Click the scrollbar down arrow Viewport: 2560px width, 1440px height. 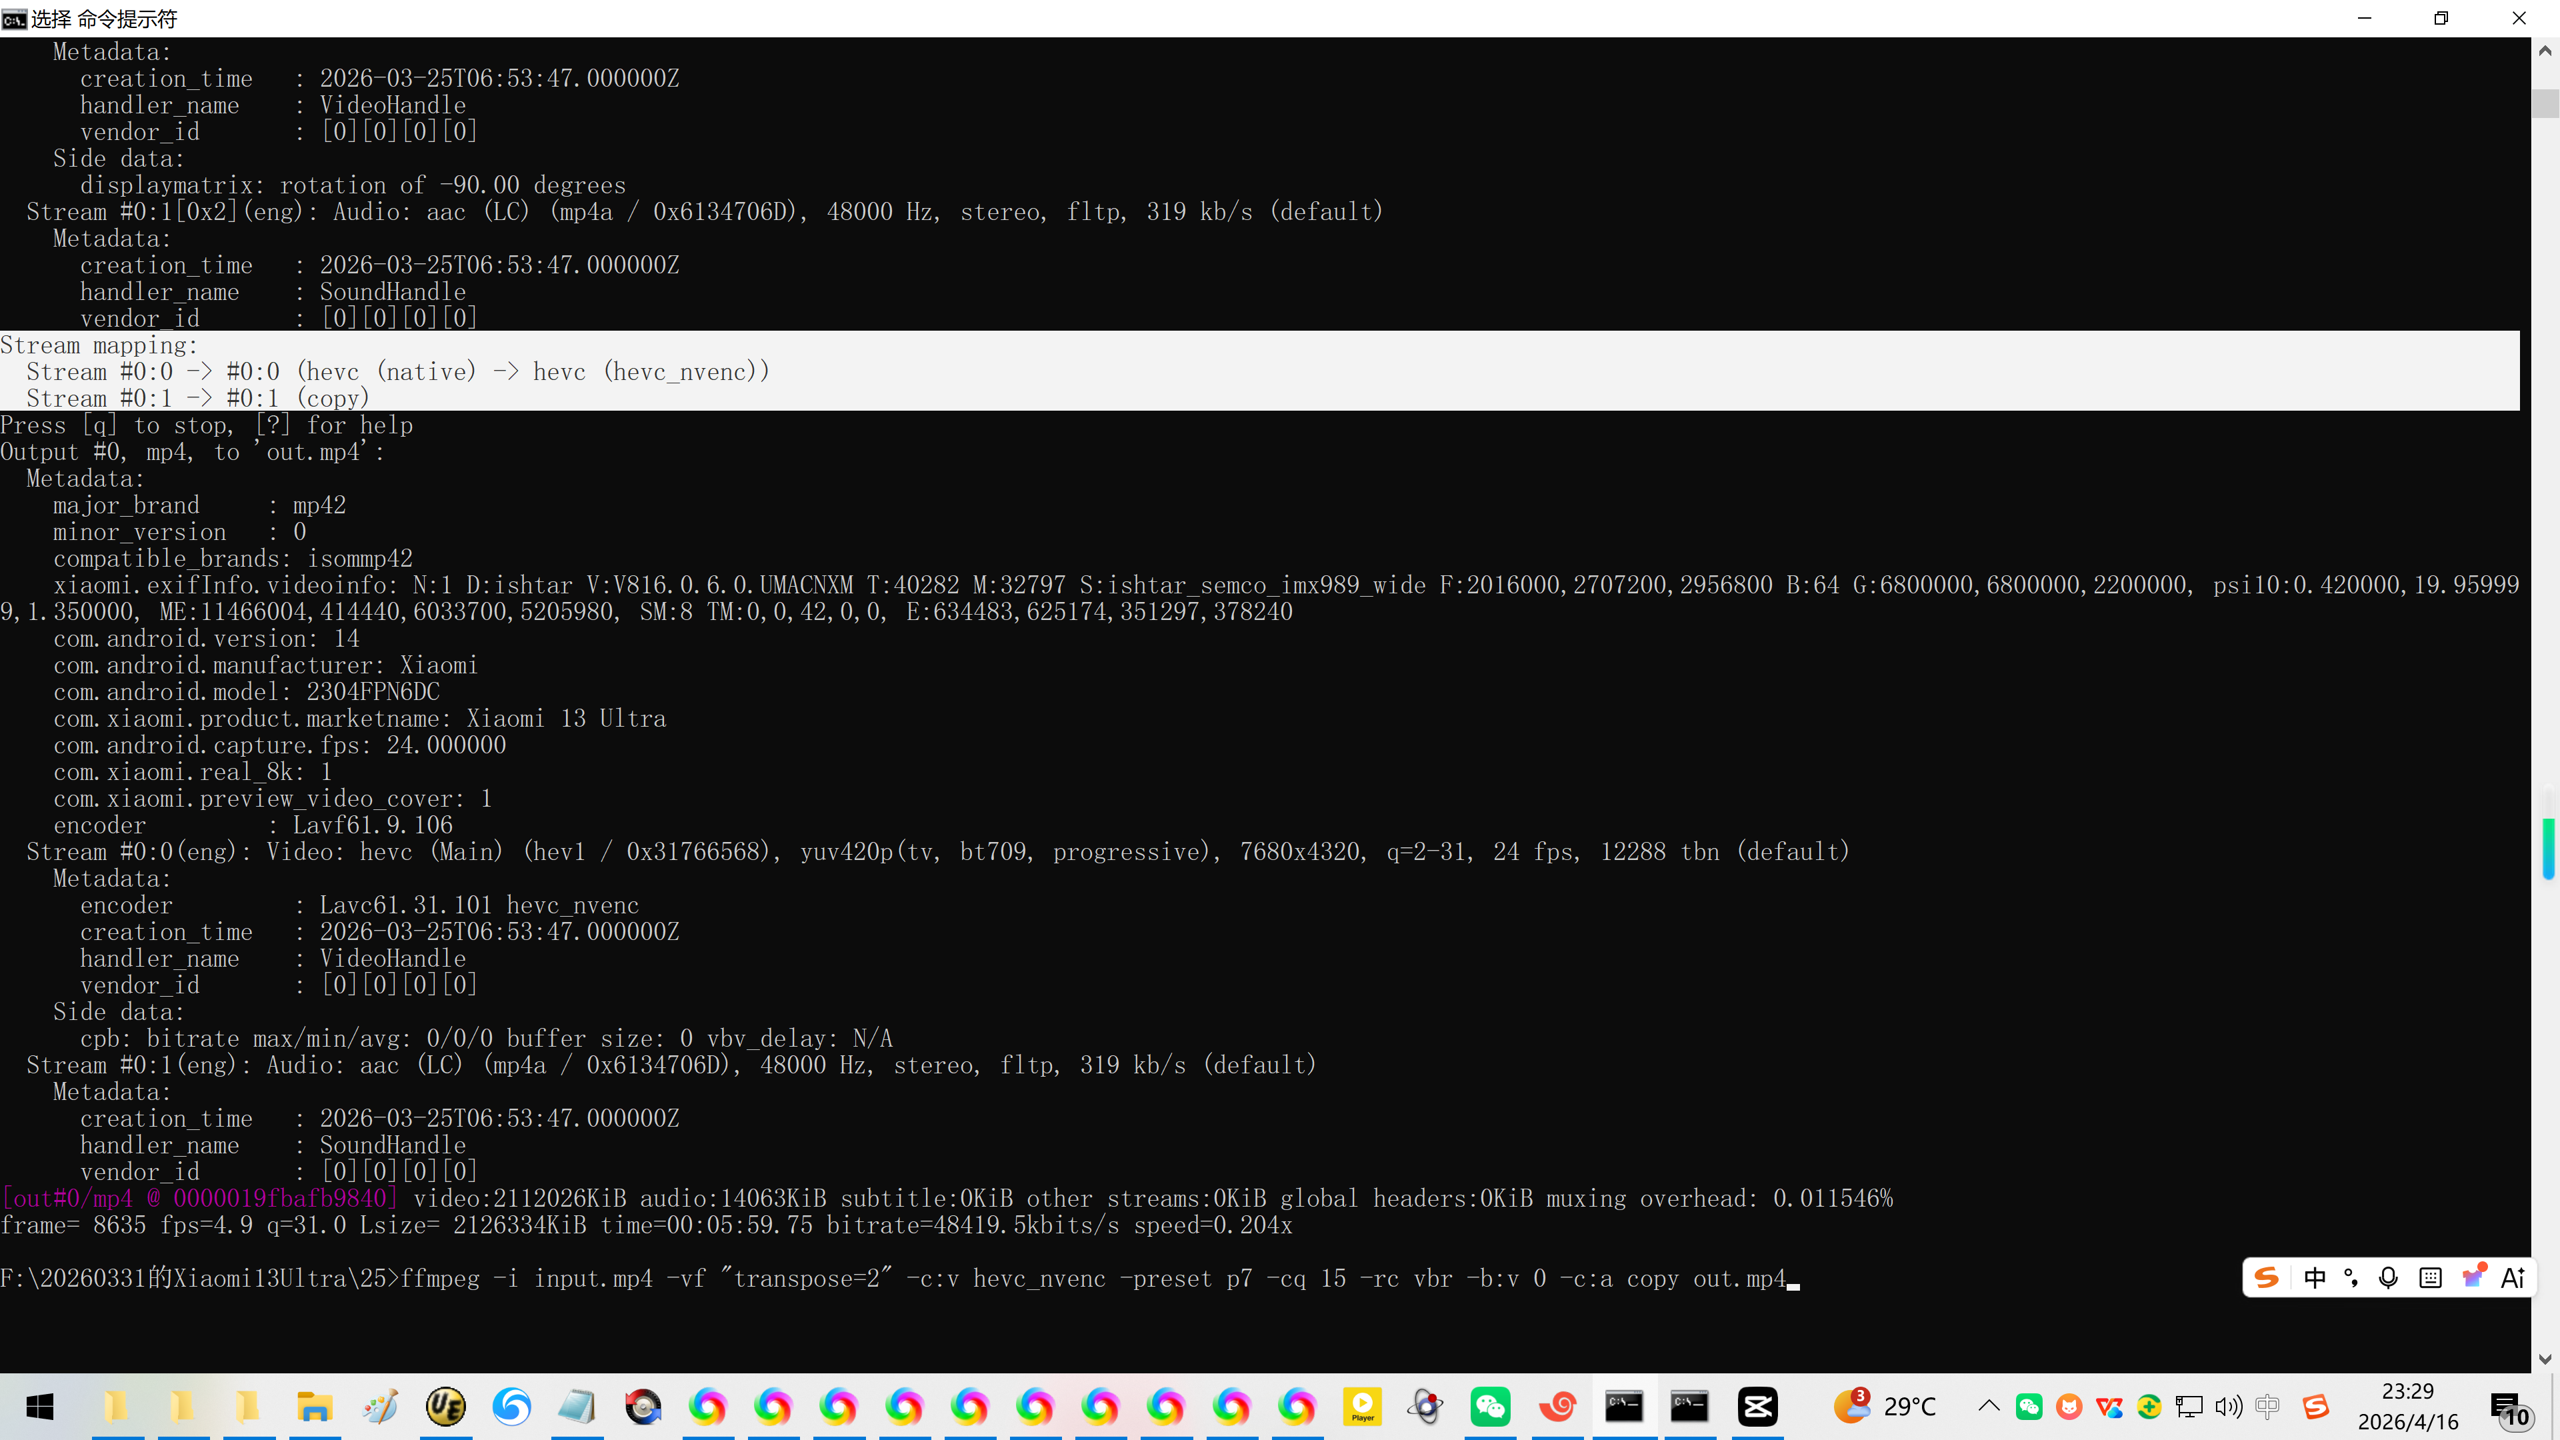(x=2544, y=1359)
